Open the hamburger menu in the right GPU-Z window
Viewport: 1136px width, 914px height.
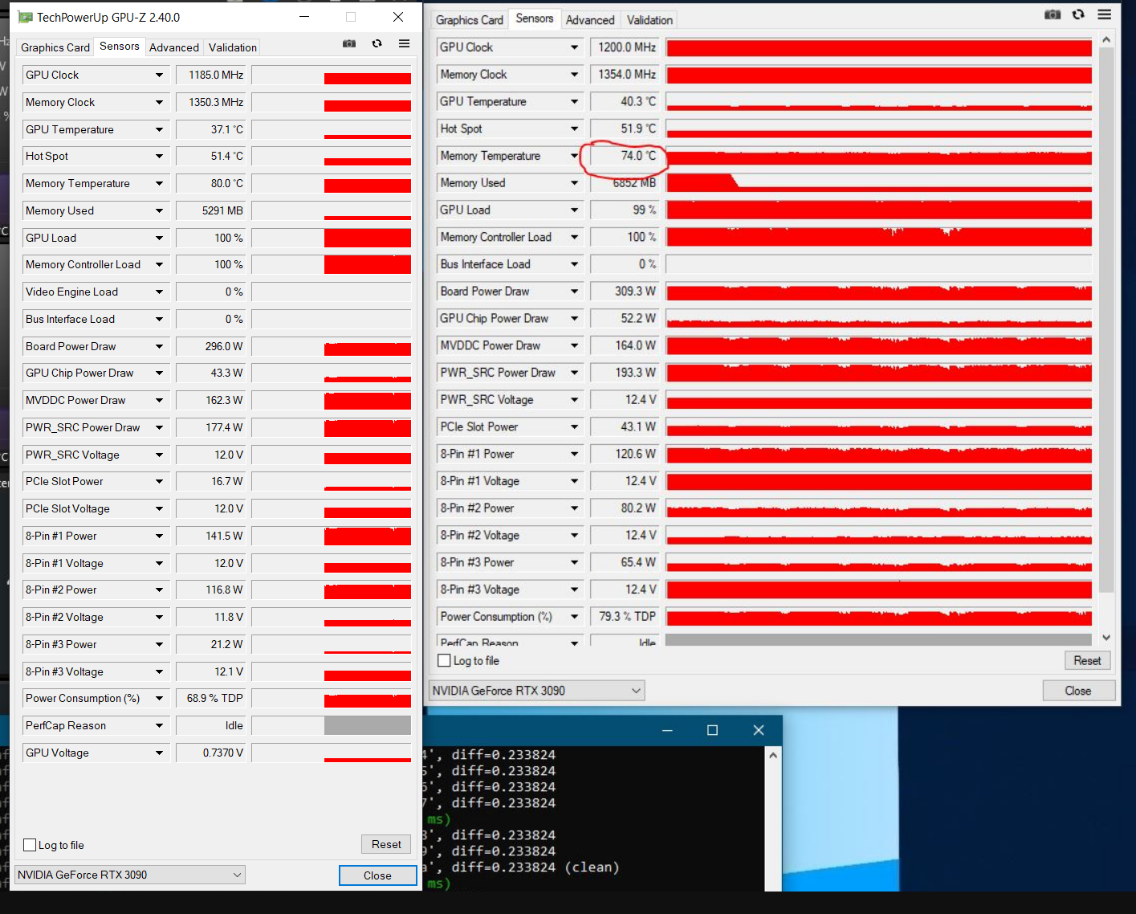click(x=1105, y=14)
